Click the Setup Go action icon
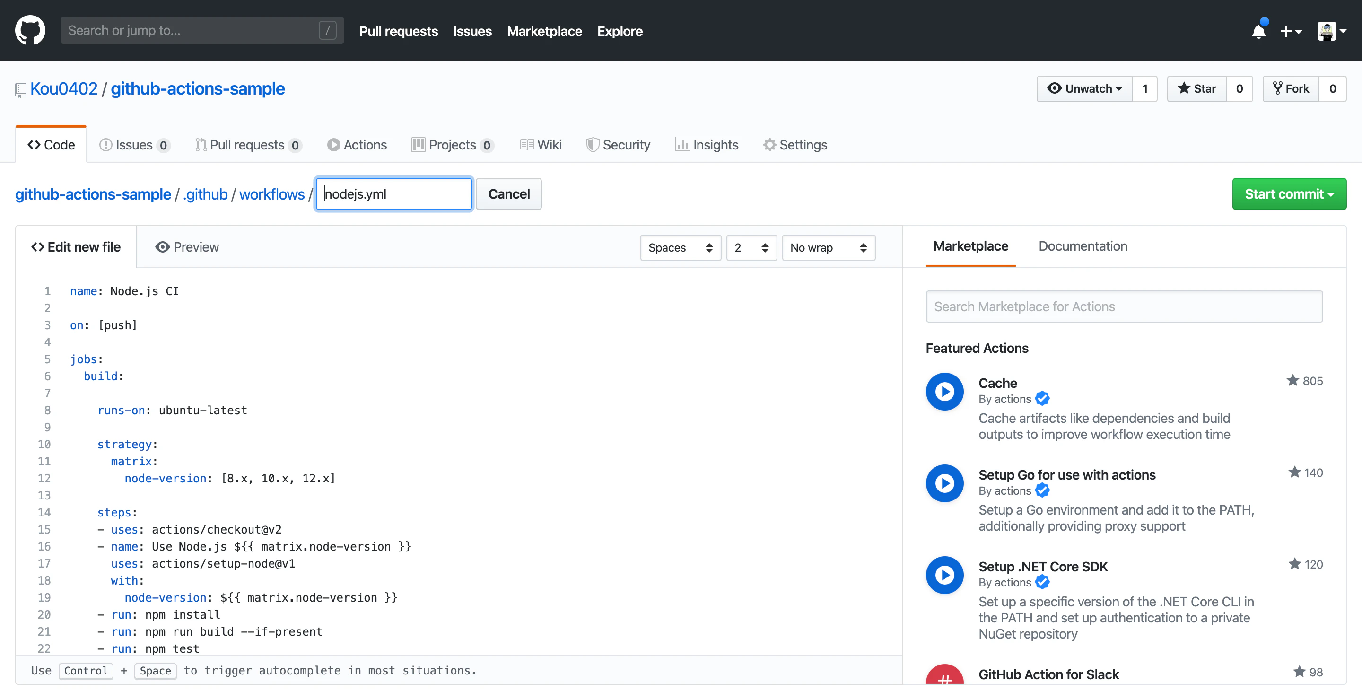 pyautogui.click(x=944, y=483)
